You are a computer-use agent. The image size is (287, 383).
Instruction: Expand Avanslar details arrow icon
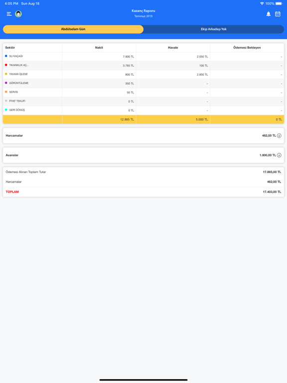(x=279, y=156)
